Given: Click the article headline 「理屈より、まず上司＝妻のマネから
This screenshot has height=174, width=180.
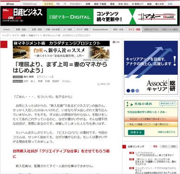Looking at the screenshot, I should coord(60,67).
